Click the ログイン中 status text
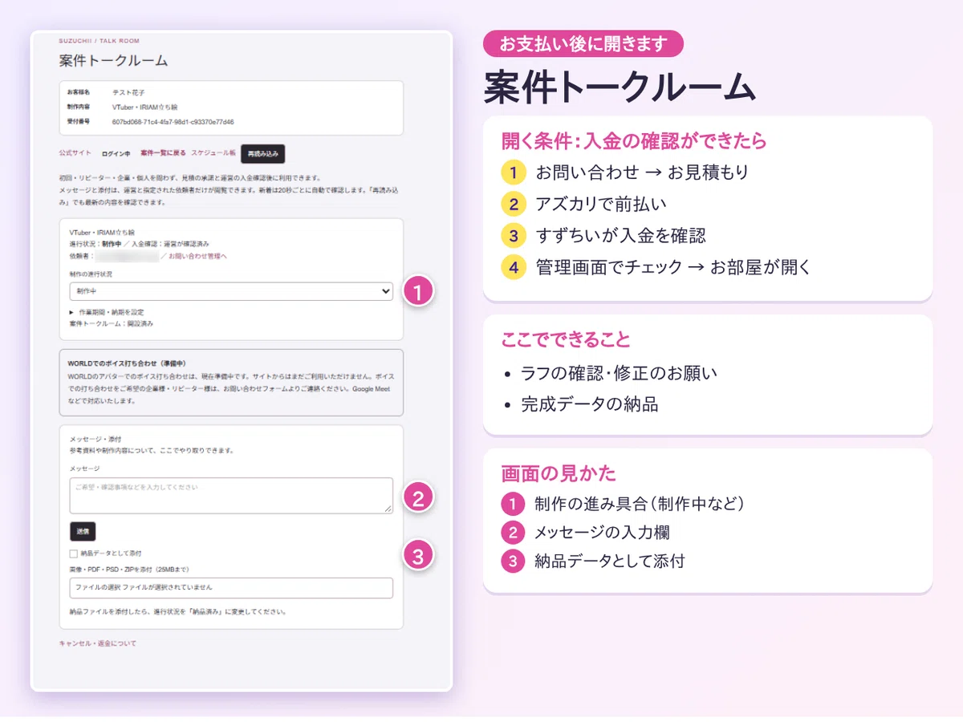This screenshot has height=722, width=963. pyautogui.click(x=116, y=152)
